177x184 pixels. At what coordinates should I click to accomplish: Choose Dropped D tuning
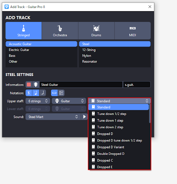click(118, 134)
